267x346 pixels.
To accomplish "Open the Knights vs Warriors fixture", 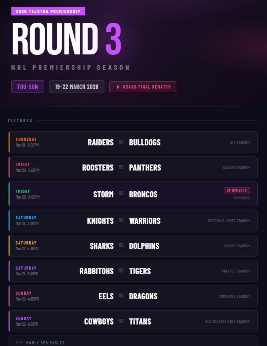I will (x=133, y=221).
